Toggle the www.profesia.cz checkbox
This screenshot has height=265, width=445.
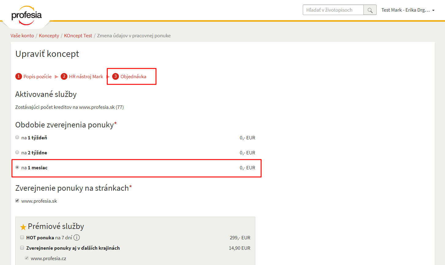(x=27, y=258)
